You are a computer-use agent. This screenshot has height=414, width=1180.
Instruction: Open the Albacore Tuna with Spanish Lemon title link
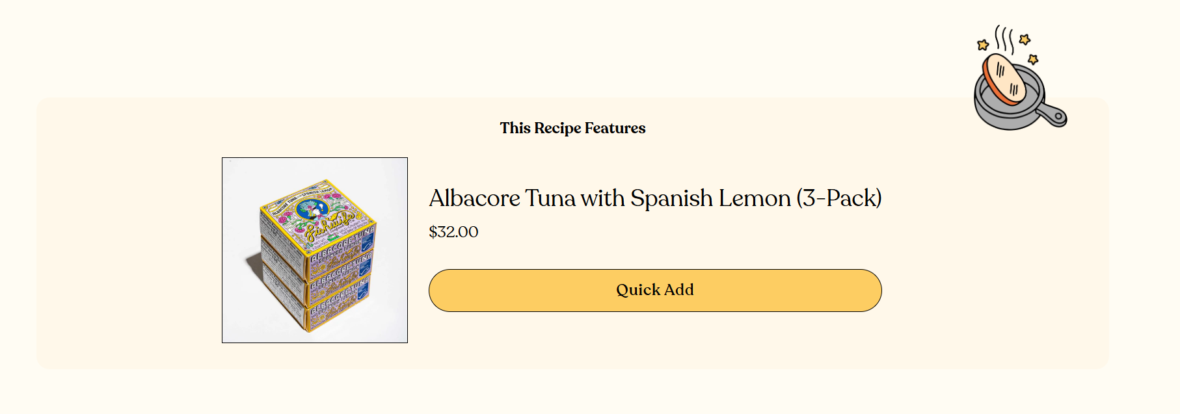point(655,198)
